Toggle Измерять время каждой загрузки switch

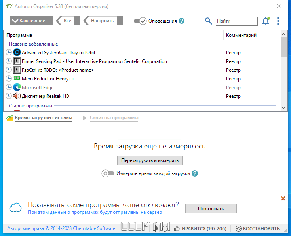(108, 173)
